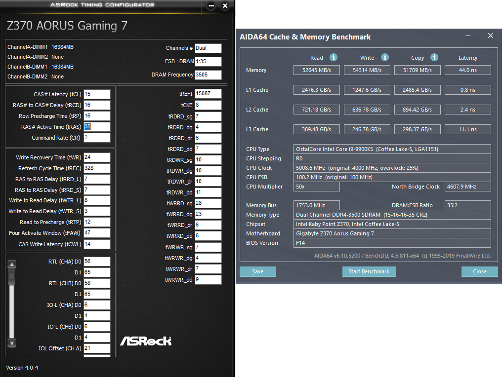503x377 pixels.
Task: Click the Write info icon in AIDA64
Action: click(x=384, y=57)
